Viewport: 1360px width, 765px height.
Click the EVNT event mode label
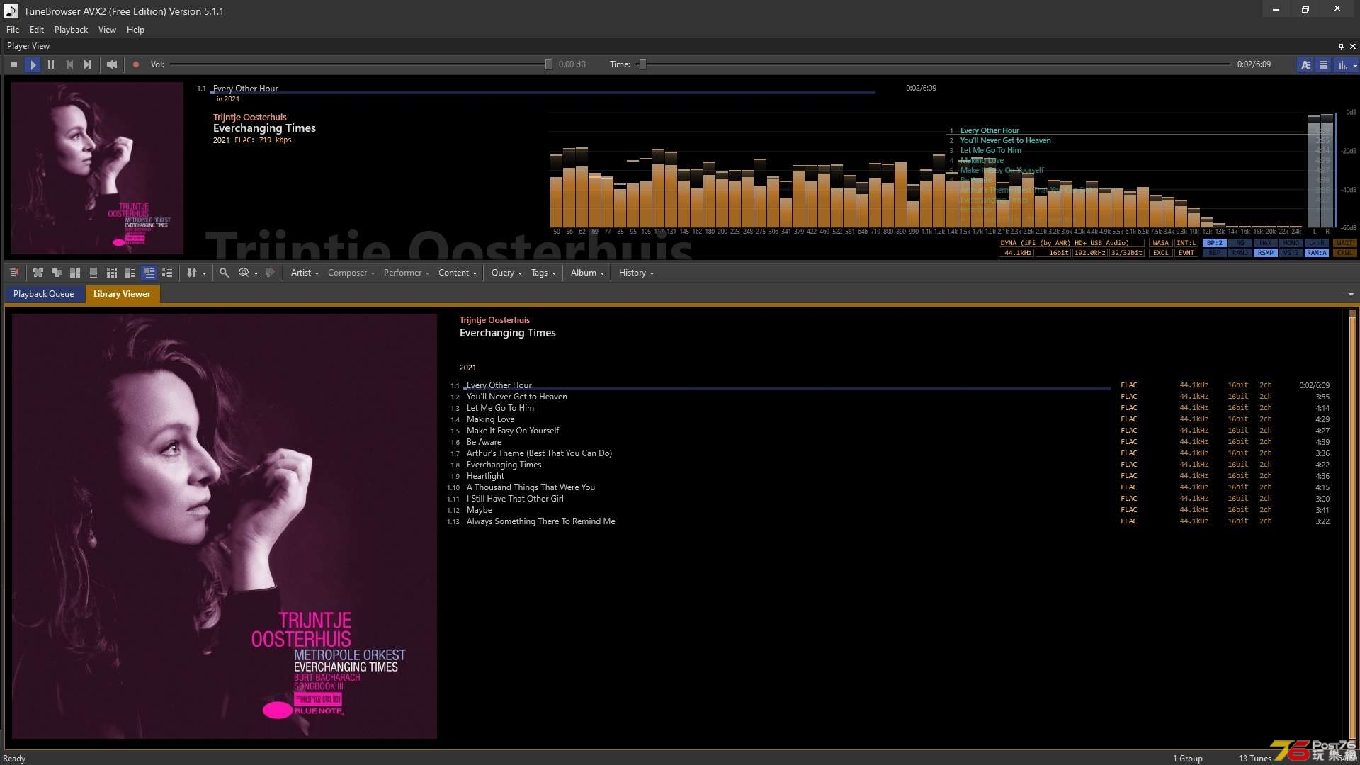(1186, 253)
